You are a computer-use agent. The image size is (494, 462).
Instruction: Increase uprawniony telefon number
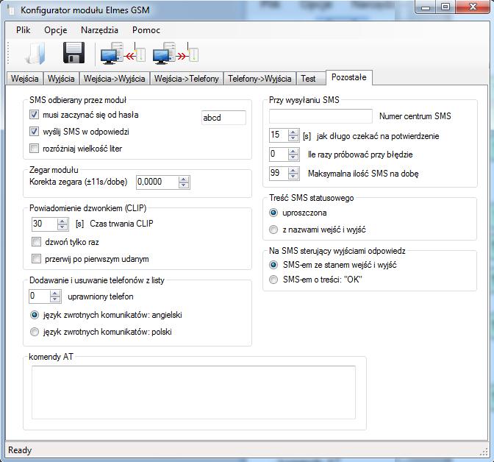[x=55, y=294]
